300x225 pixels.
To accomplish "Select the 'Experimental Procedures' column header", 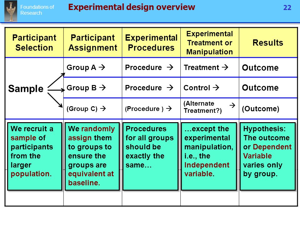I will (x=151, y=42).
